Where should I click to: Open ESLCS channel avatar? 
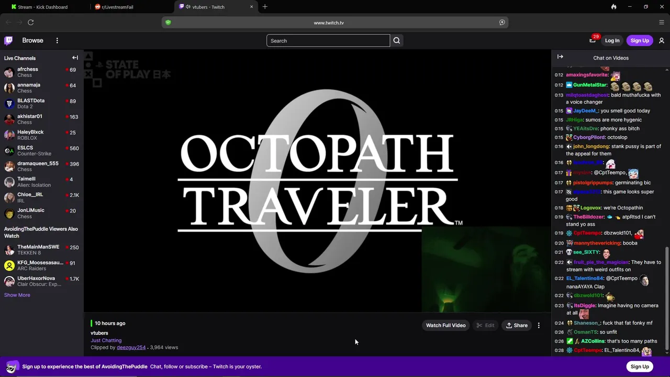click(9, 151)
